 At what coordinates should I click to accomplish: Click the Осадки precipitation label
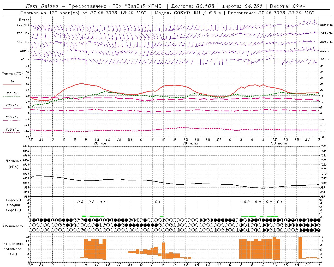(x=14, y=205)
